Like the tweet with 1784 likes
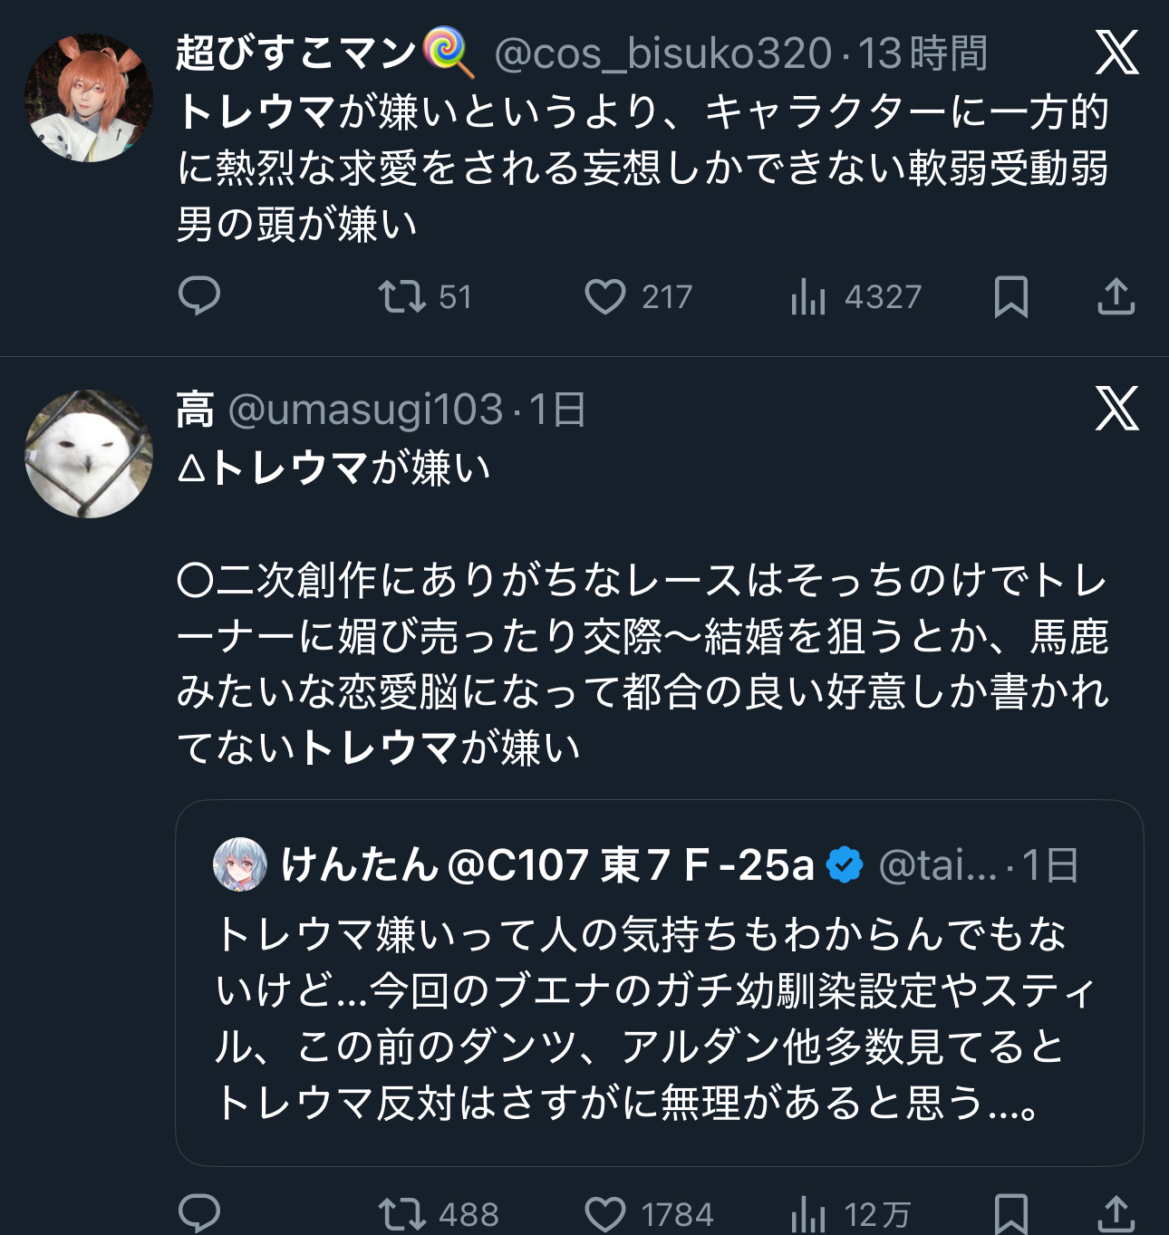The image size is (1169, 1235). coord(605,1213)
